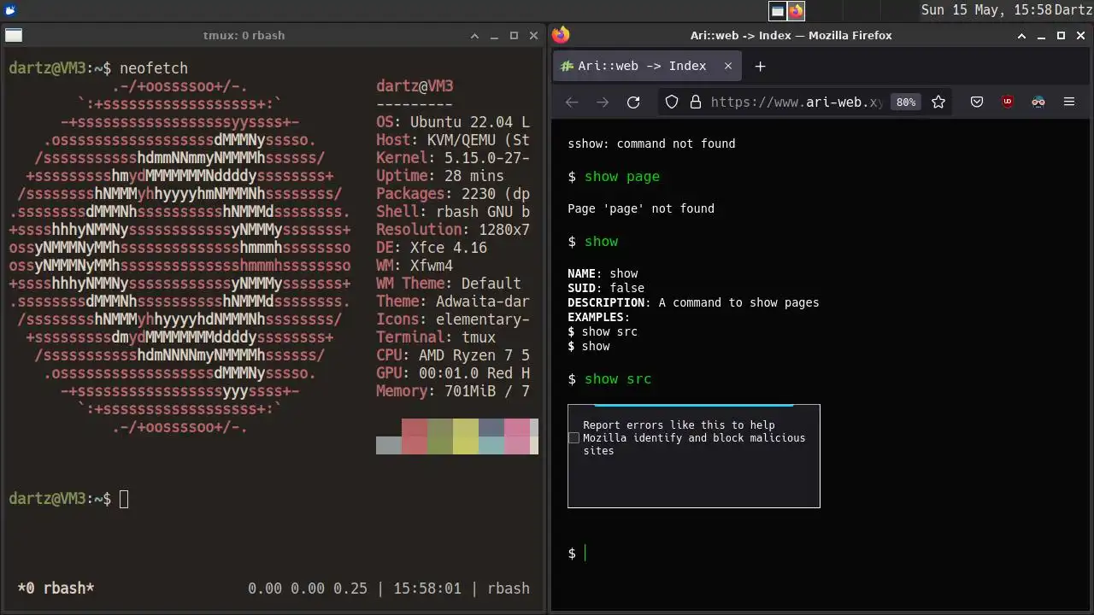Image resolution: width=1094 pixels, height=615 pixels.
Task: Click 'Page 'page' not found' message
Action: [x=641, y=208]
